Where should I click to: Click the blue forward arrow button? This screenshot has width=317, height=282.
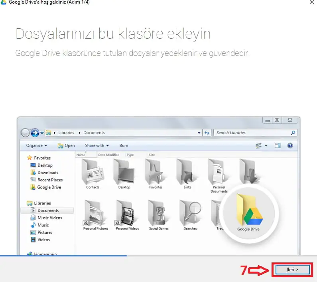point(35,133)
